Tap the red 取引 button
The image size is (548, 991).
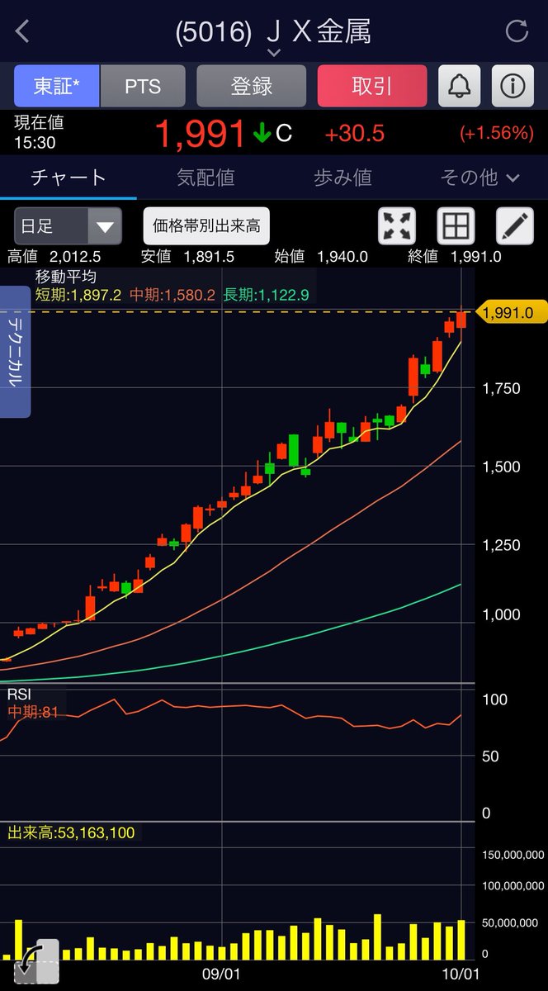coord(372,86)
